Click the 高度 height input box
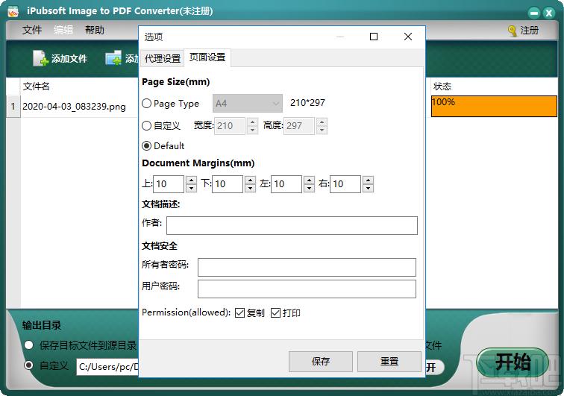Screen dimensions: 564x396 (299, 126)
